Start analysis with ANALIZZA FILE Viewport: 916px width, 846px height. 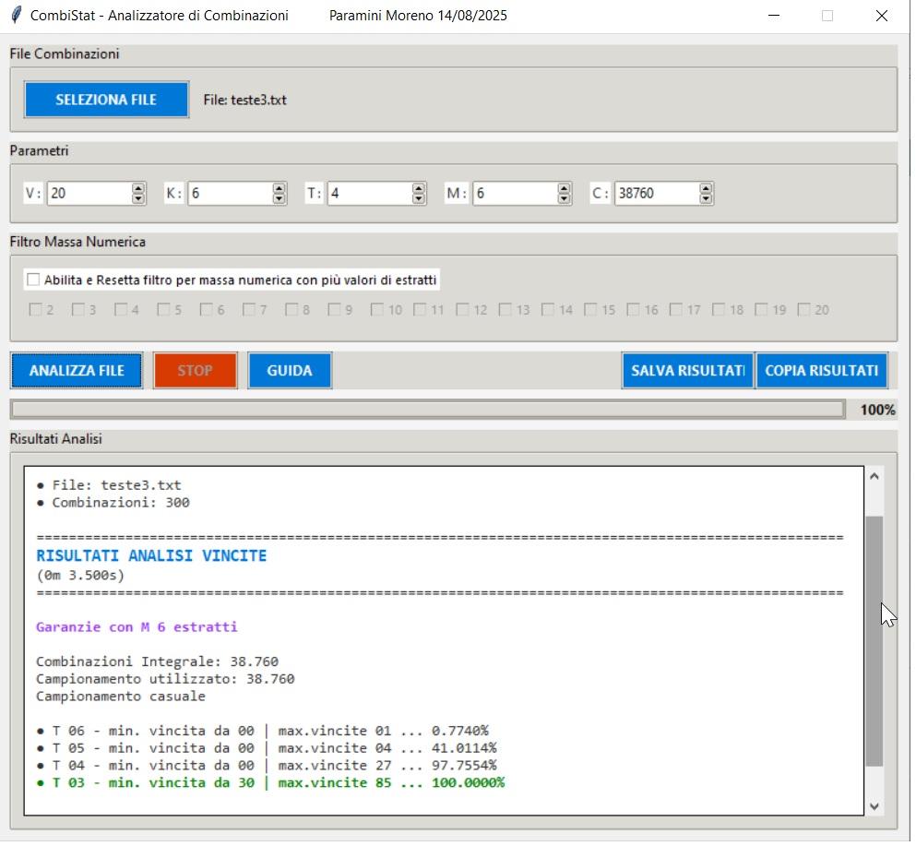(x=77, y=372)
